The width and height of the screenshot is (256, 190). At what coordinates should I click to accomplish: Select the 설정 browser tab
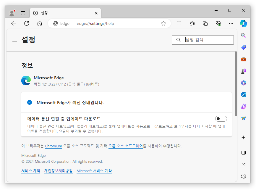[65, 13]
